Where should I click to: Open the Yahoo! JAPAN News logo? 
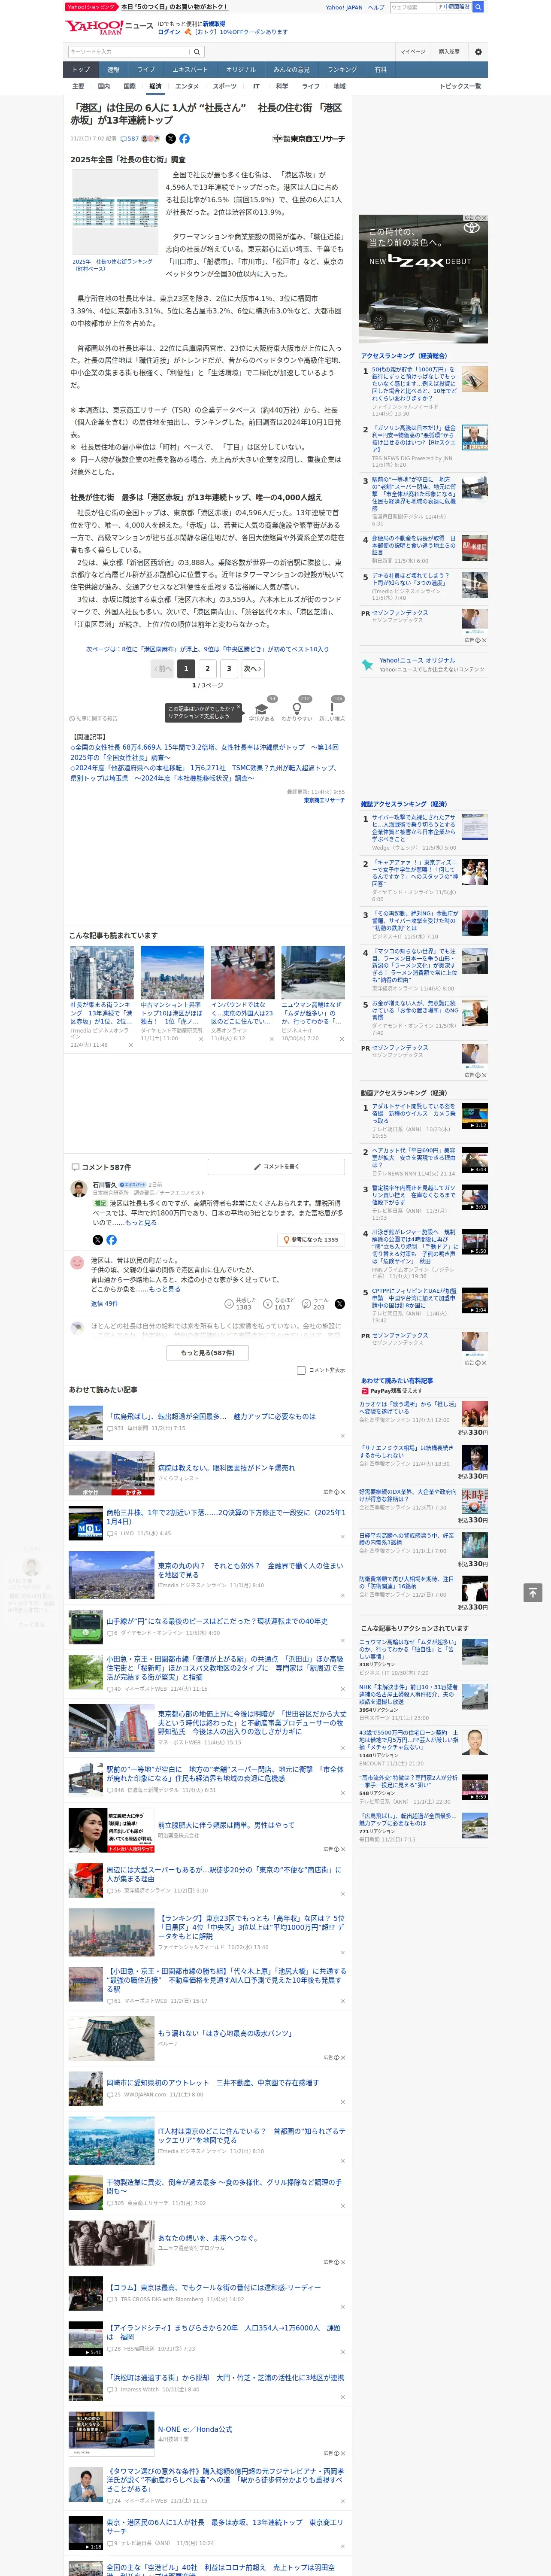(109, 26)
